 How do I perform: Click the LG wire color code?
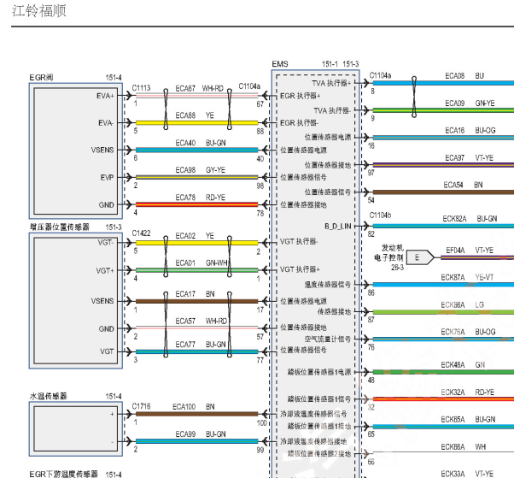480,305
